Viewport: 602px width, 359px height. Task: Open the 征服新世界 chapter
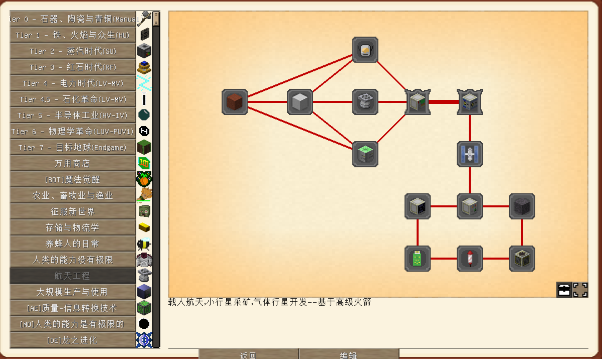73,211
